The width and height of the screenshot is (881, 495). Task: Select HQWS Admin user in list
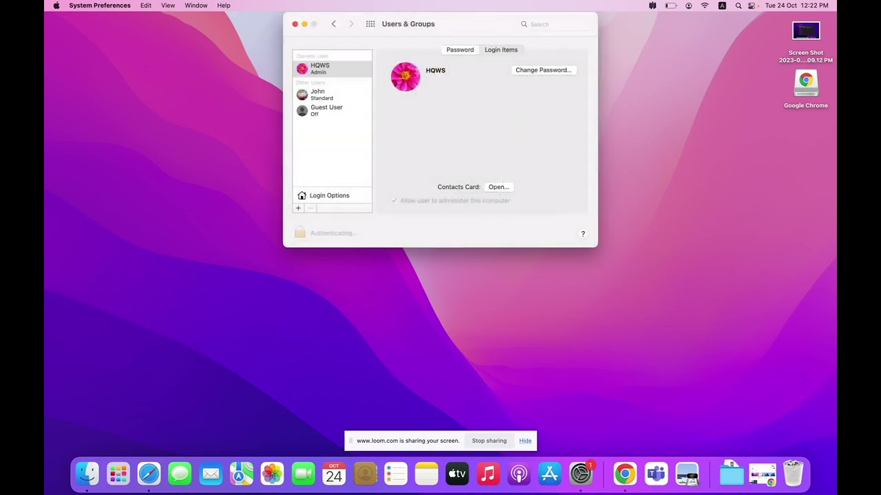tap(332, 69)
